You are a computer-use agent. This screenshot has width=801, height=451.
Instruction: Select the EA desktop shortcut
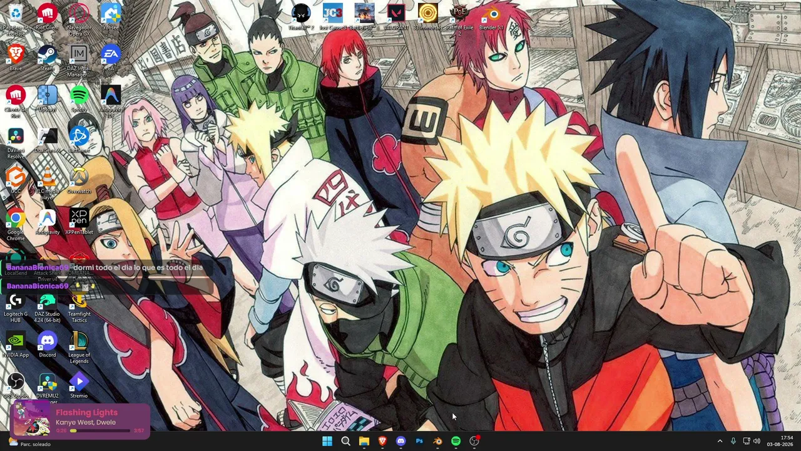coord(111,58)
